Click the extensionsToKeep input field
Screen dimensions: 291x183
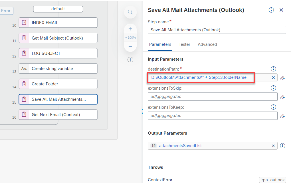click(x=213, y=116)
